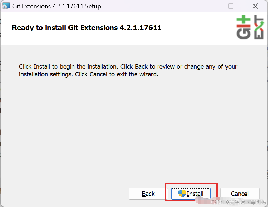Cancel the Git Extensions setup
Screen dimensions: 268x207
240,194
